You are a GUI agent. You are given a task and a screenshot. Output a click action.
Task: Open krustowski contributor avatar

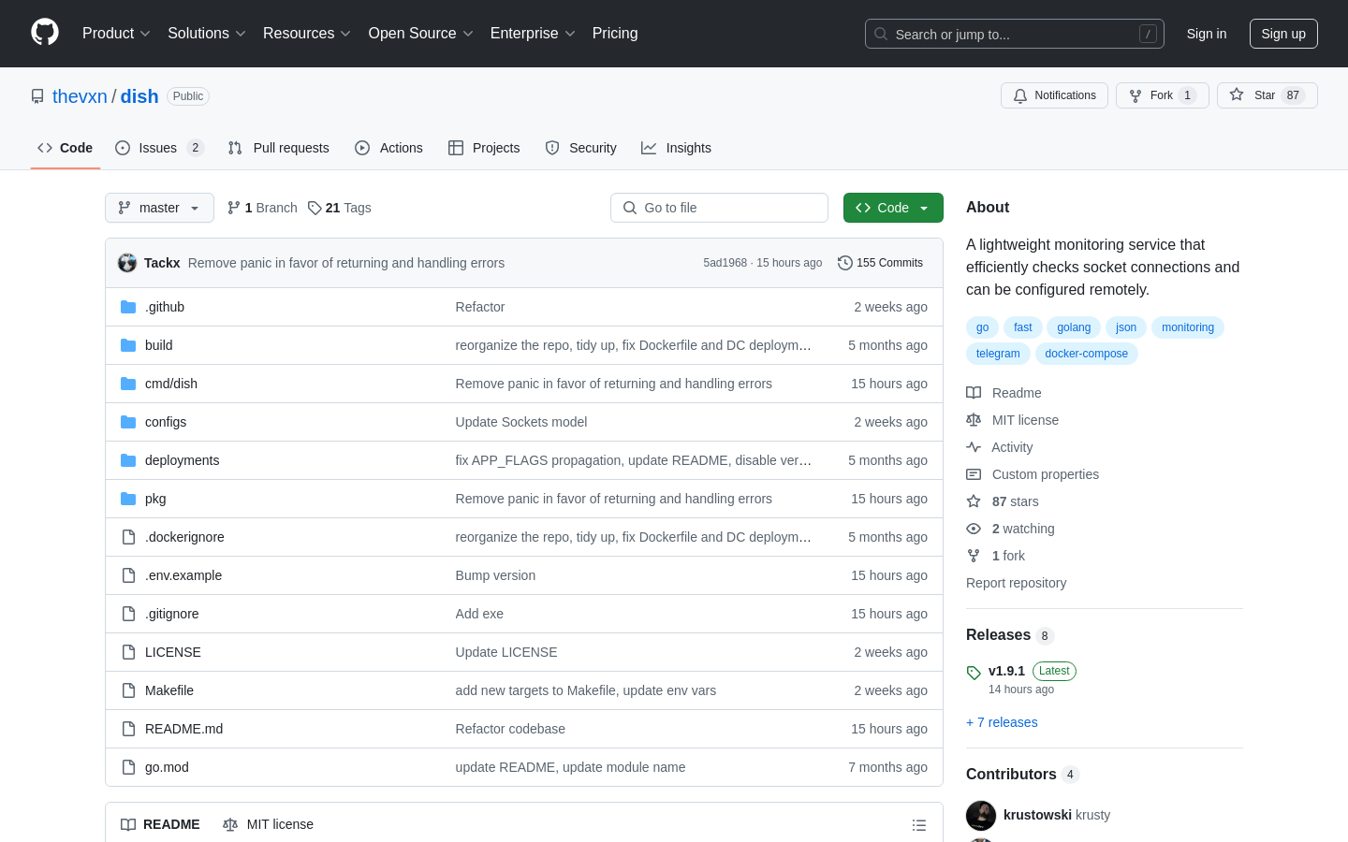point(981,815)
